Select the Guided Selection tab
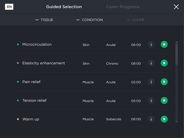The image size is (184, 138). [64, 7]
